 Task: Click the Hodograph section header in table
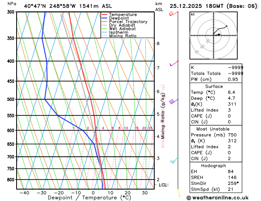222,165
